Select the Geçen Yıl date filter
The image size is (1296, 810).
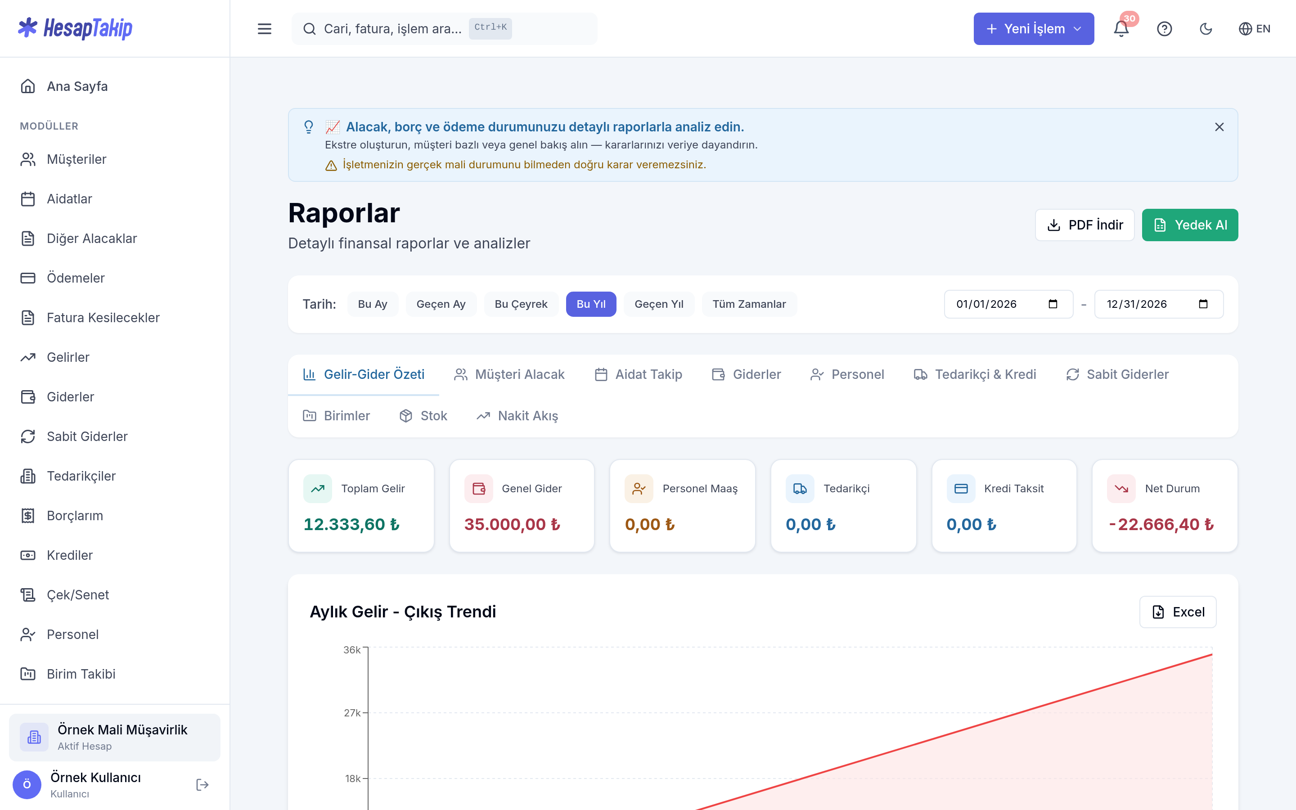pos(659,304)
